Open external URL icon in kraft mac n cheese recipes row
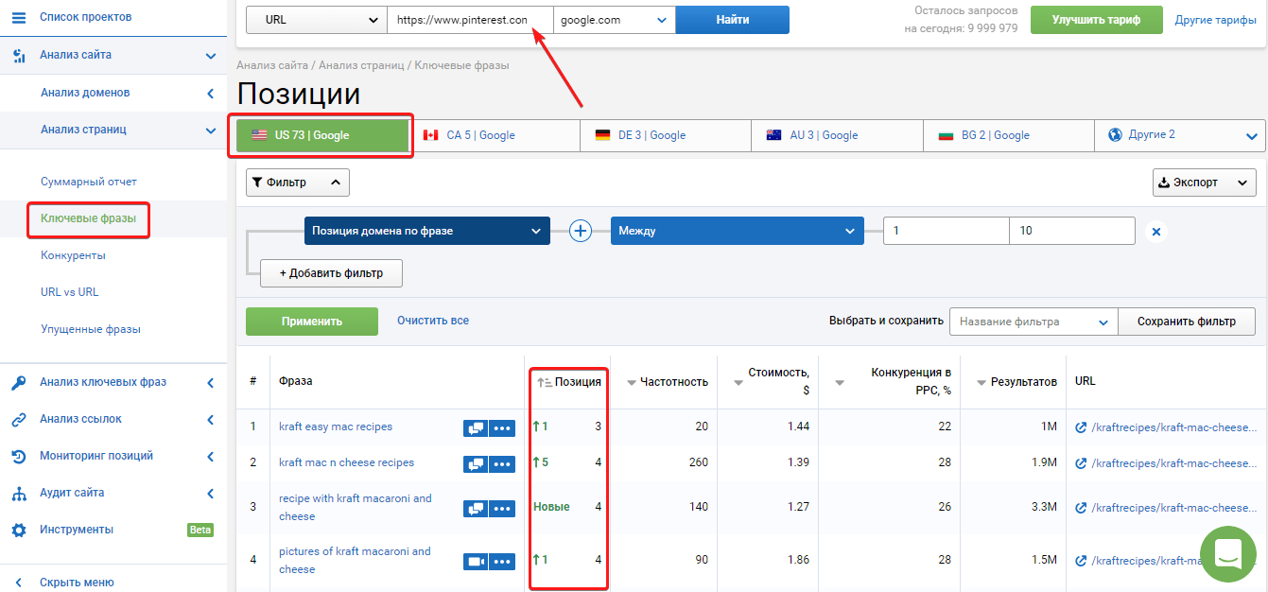The height and width of the screenshot is (592, 1268). 1082,463
